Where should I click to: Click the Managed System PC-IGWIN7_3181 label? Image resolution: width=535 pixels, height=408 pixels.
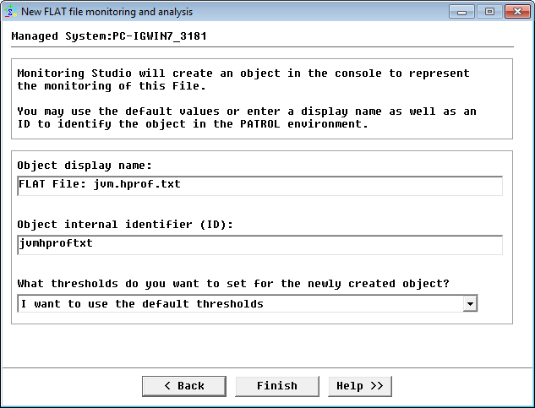coord(109,36)
